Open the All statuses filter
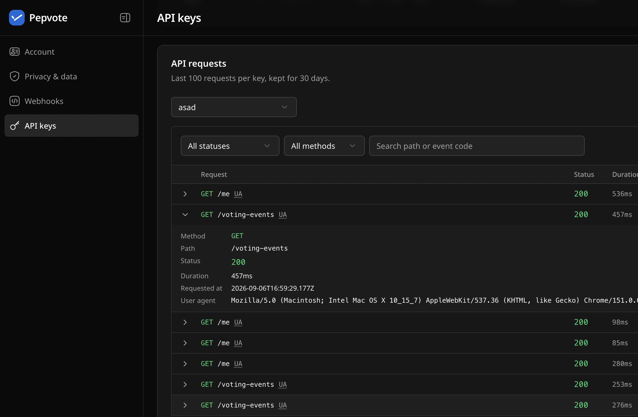 [x=230, y=146]
